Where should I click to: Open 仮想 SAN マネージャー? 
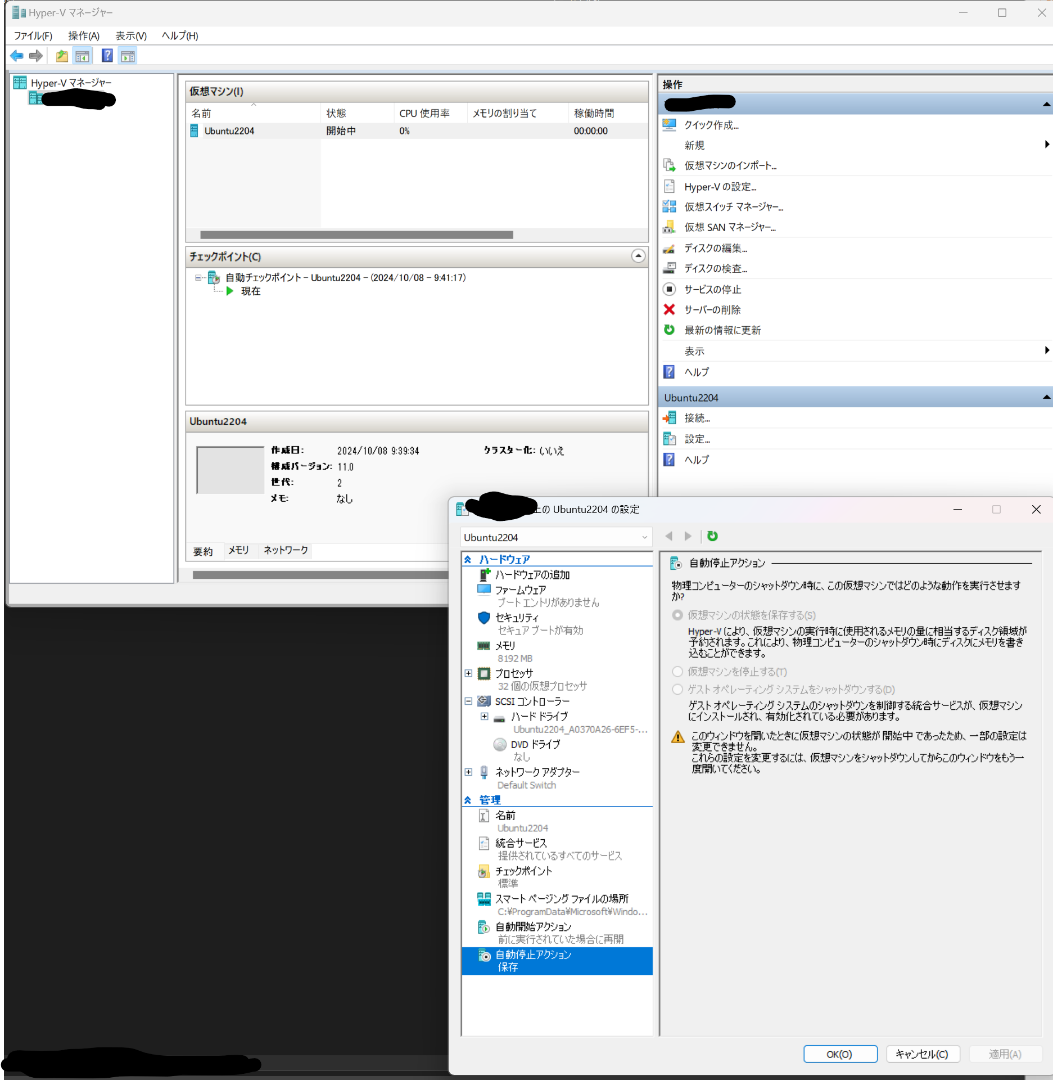pos(730,227)
